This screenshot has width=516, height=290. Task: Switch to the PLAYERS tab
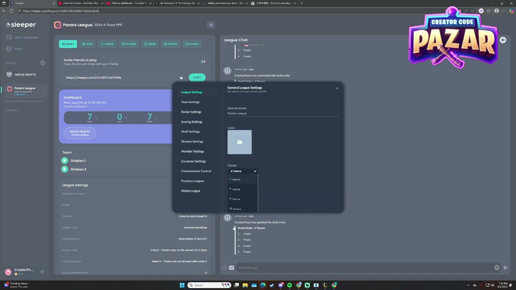(x=129, y=44)
